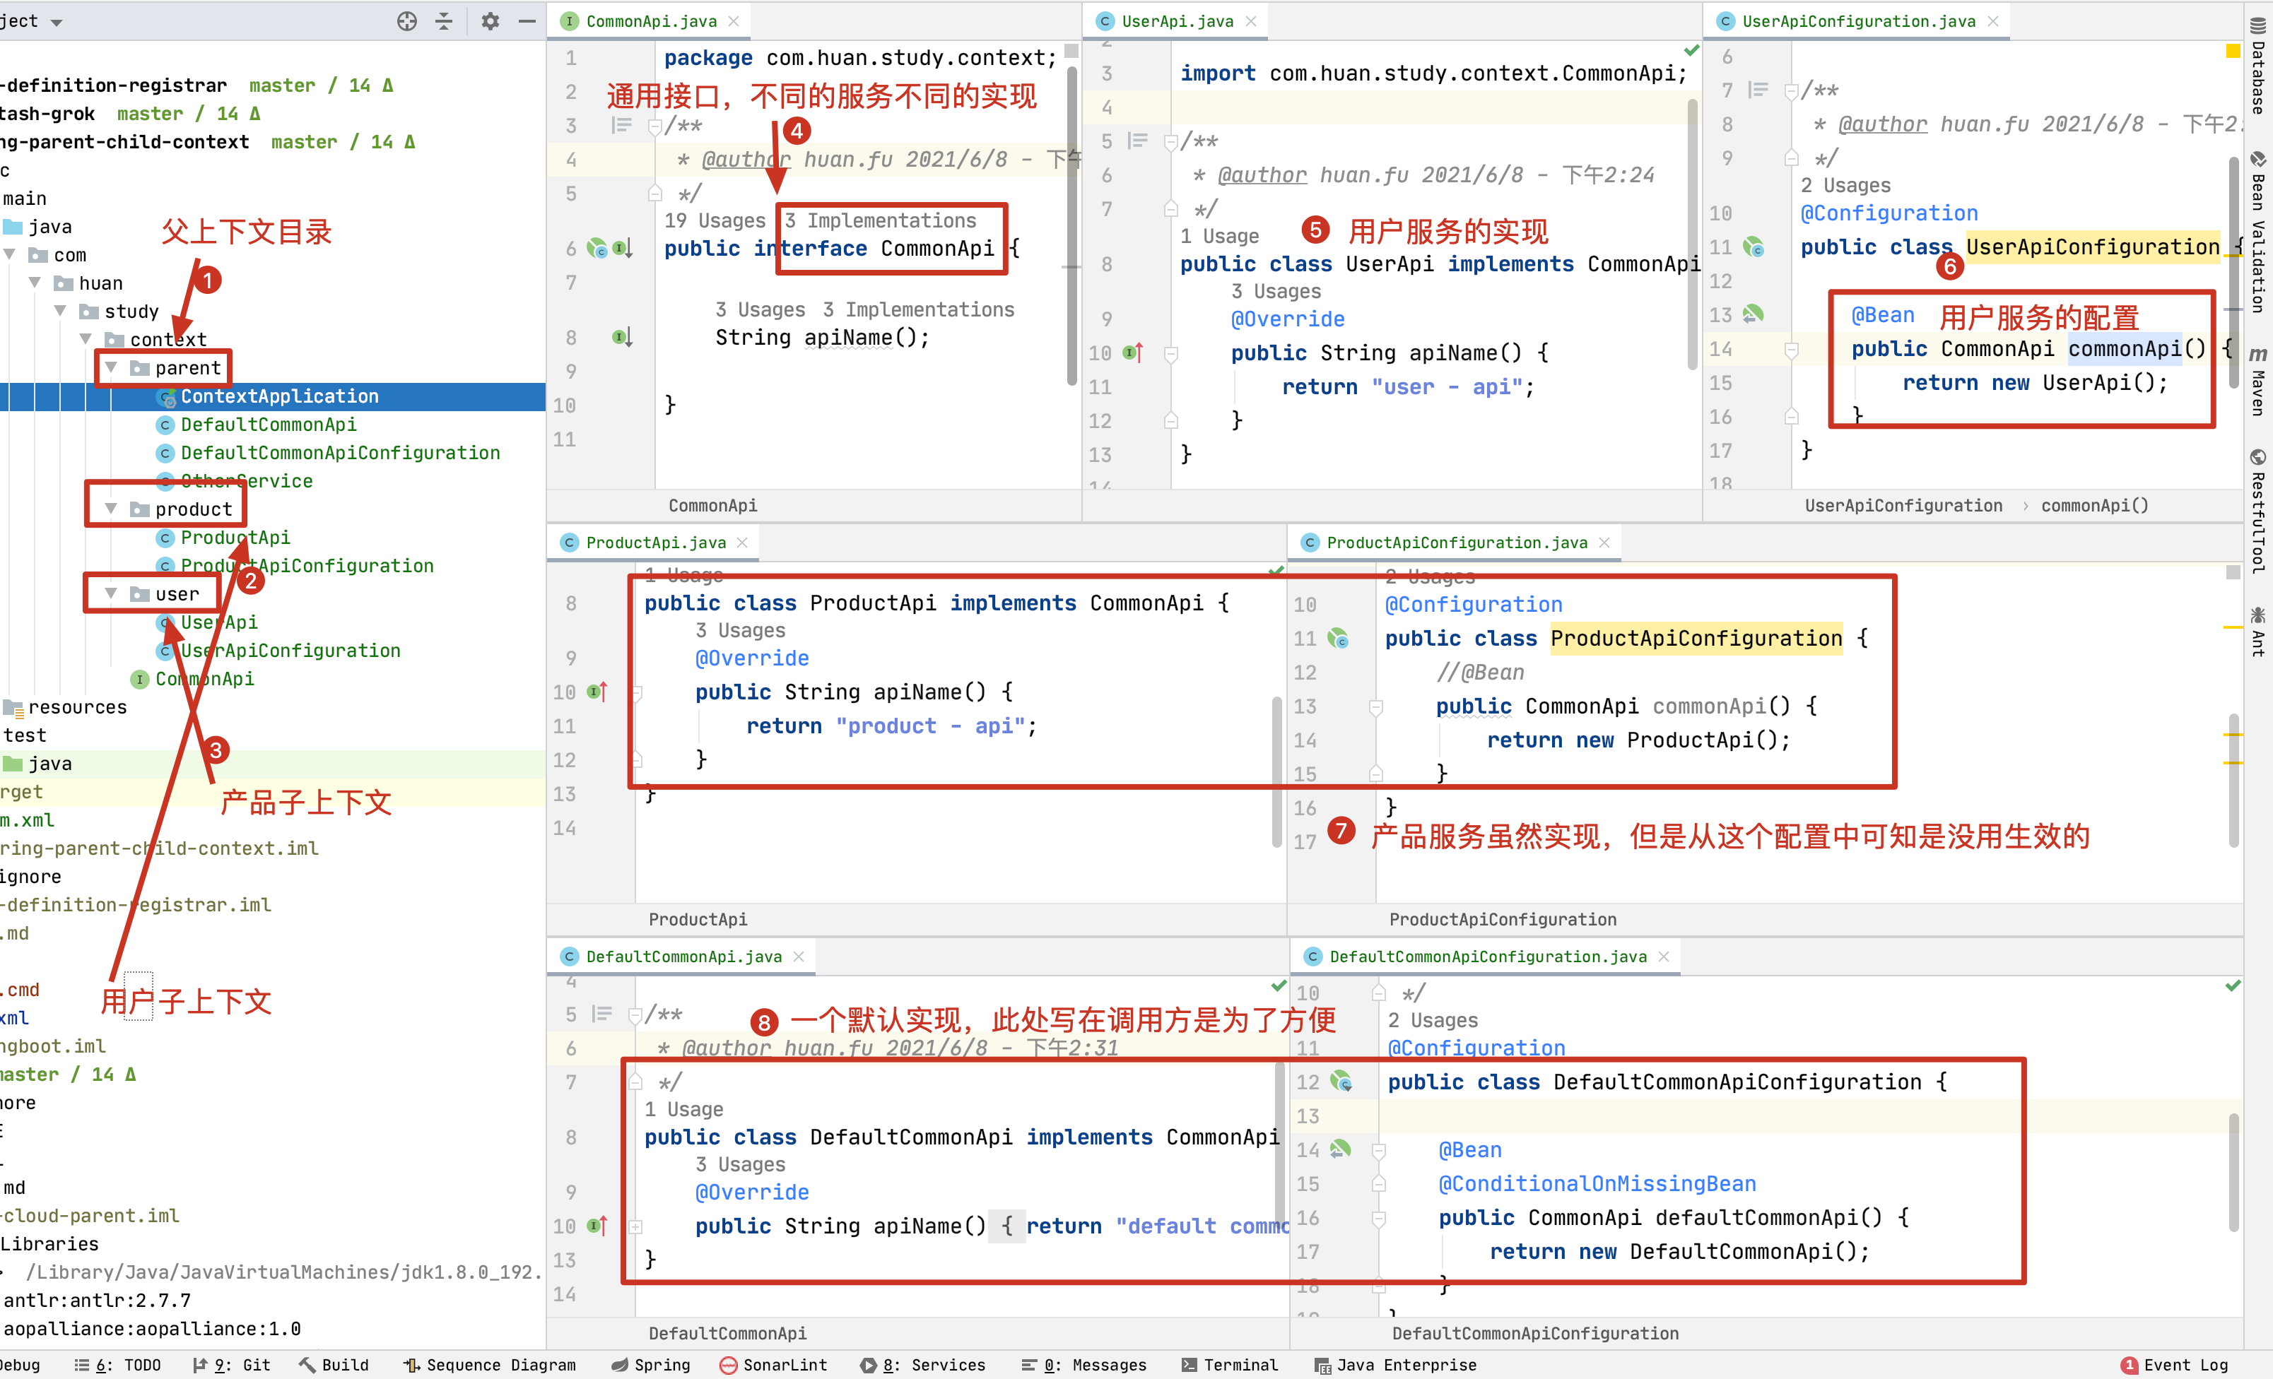2273x1379 pixels.
Task: Collapse the com package
Action: click(9, 254)
